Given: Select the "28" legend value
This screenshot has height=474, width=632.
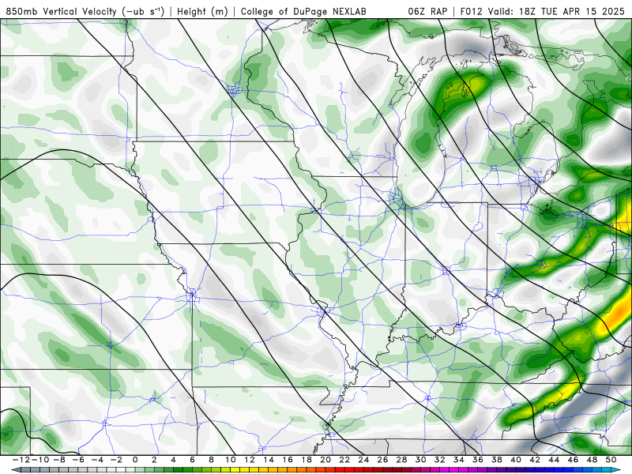Looking at the screenshot, I should [401, 460].
